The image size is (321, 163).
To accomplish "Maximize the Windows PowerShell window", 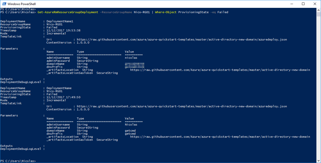I will [x=303, y=4].
